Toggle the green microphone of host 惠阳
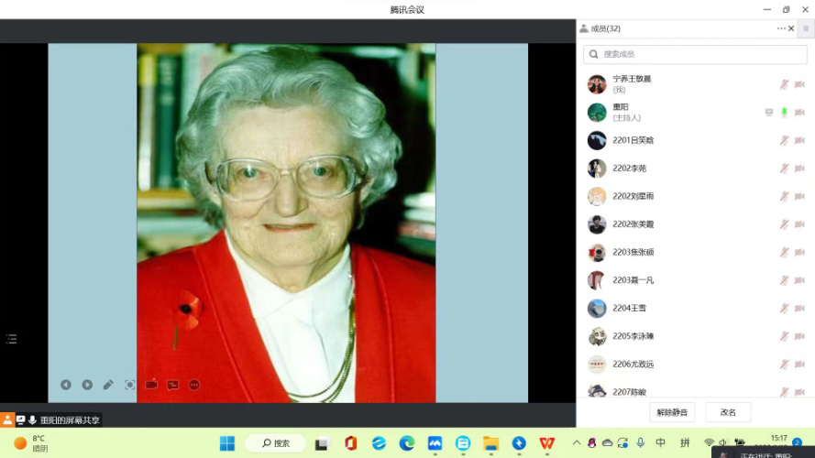Viewport: 815px width, 458px height. (x=784, y=113)
